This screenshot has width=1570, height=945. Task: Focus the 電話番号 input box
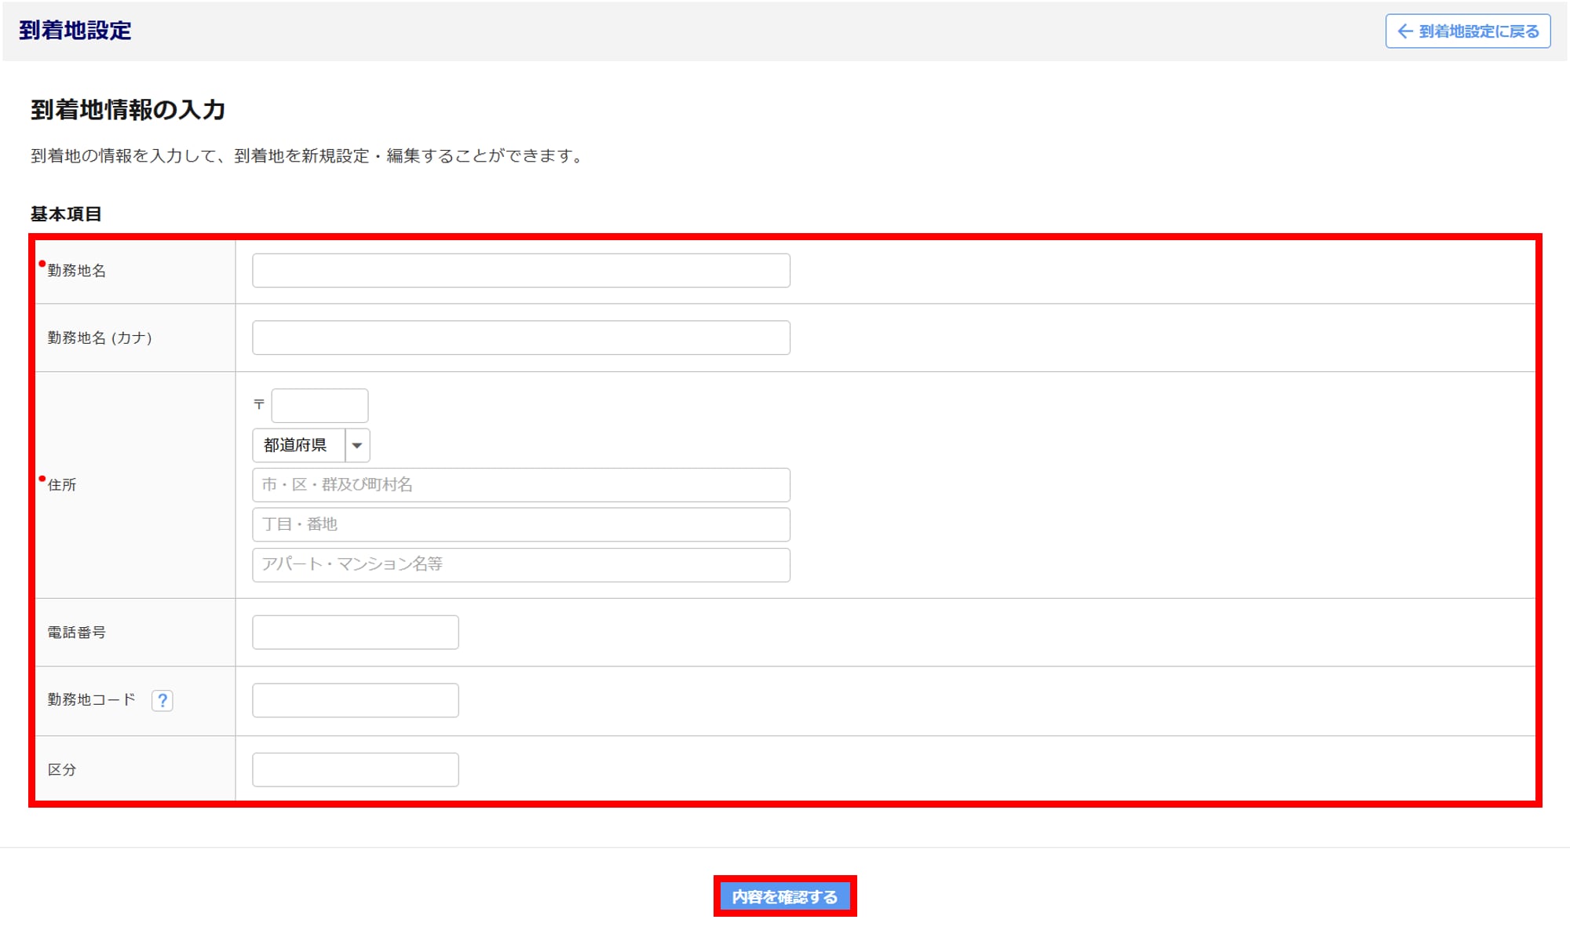coord(355,633)
